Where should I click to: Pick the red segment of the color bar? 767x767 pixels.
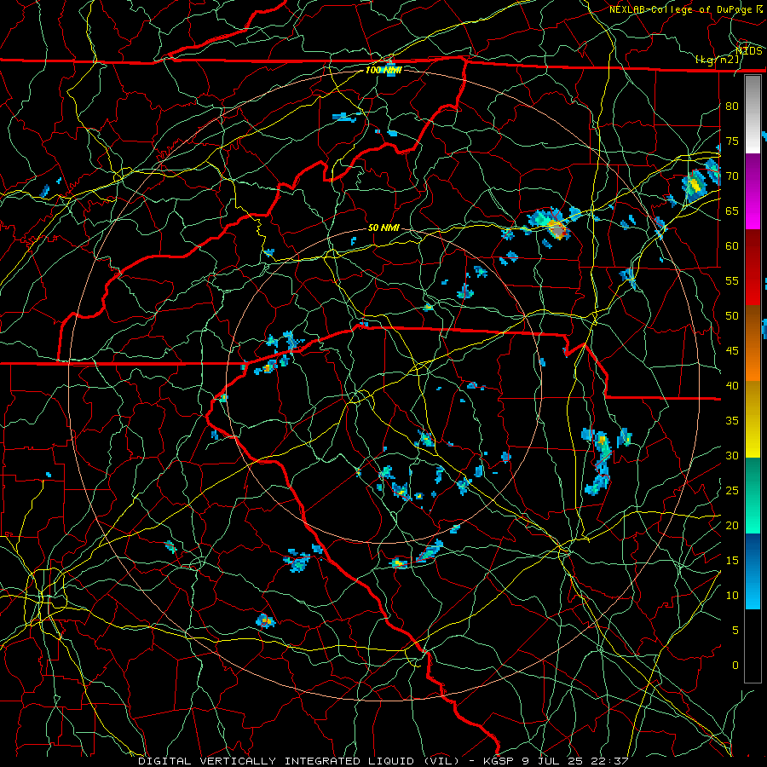click(753, 268)
